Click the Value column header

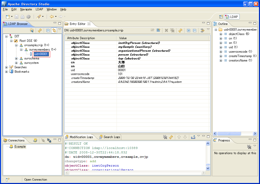(163, 38)
